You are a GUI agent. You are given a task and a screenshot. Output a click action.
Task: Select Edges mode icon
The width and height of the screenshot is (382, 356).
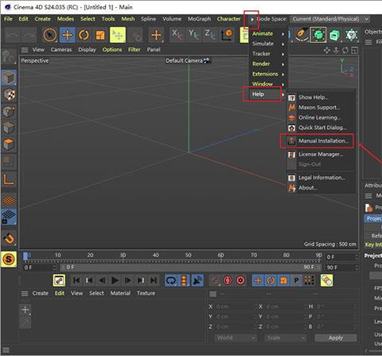[9, 128]
